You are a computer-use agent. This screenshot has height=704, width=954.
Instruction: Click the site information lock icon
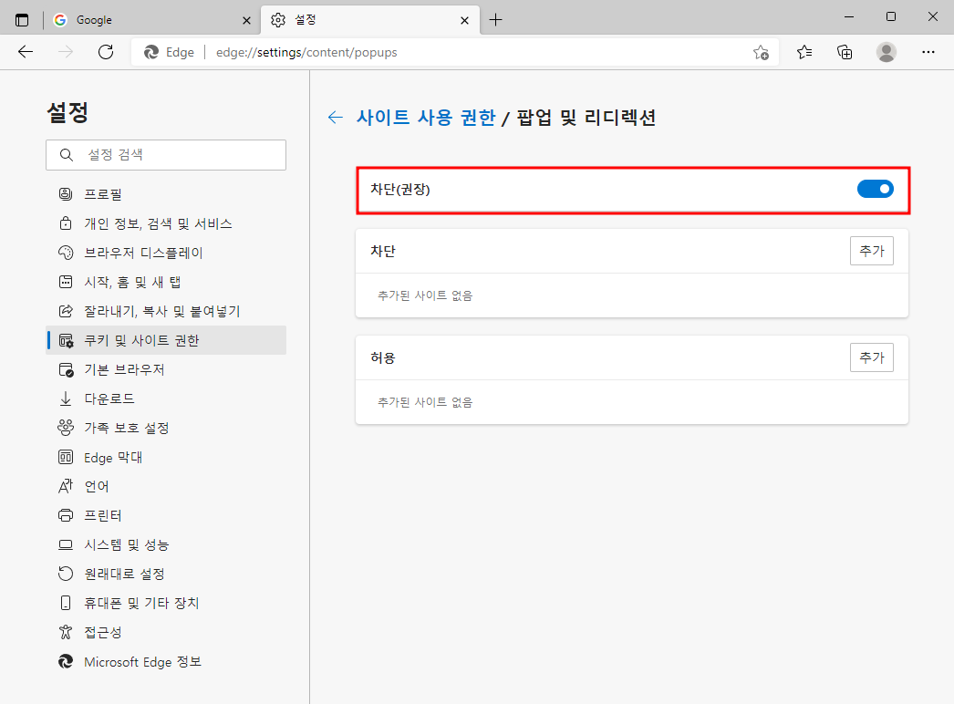coord(151,52)
